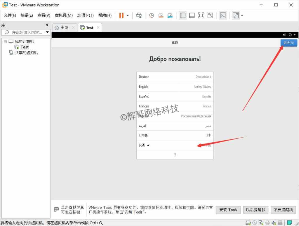
Task: Select Español language
Action: pyautogui.click(x=175, y=97)
